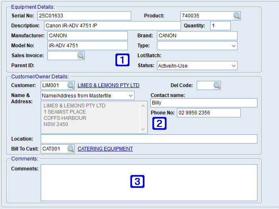Click the Description field
This screenshot has height=209, width=279.
pos(113,26)
